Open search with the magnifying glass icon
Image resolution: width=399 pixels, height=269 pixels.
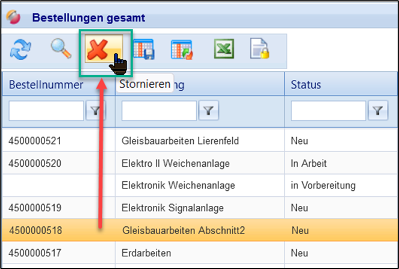(x=61, y=49)
